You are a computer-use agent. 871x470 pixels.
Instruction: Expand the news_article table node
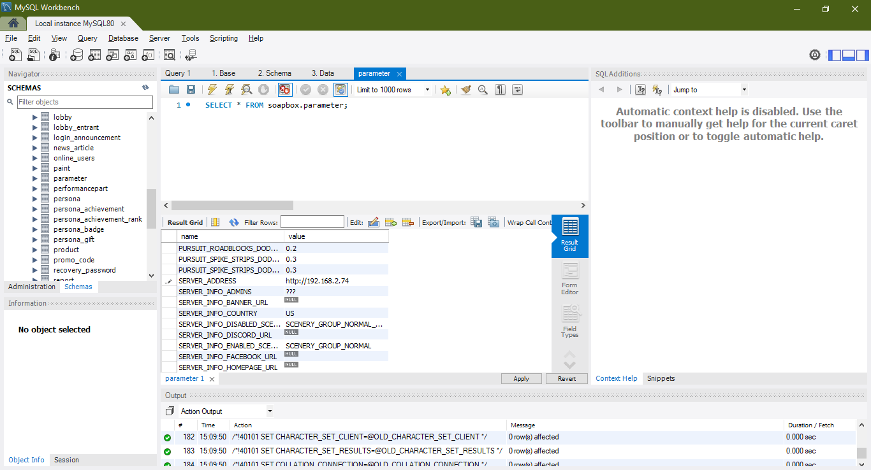35,148
